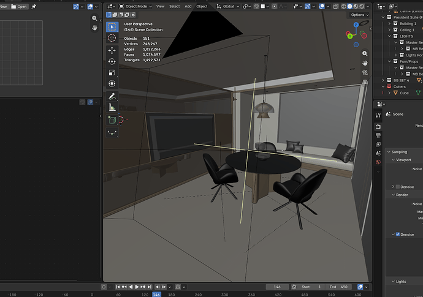423x297 pixels.
Task: Expand BG SET 4 collection in outliner
Action: click(x=383, y=80)
